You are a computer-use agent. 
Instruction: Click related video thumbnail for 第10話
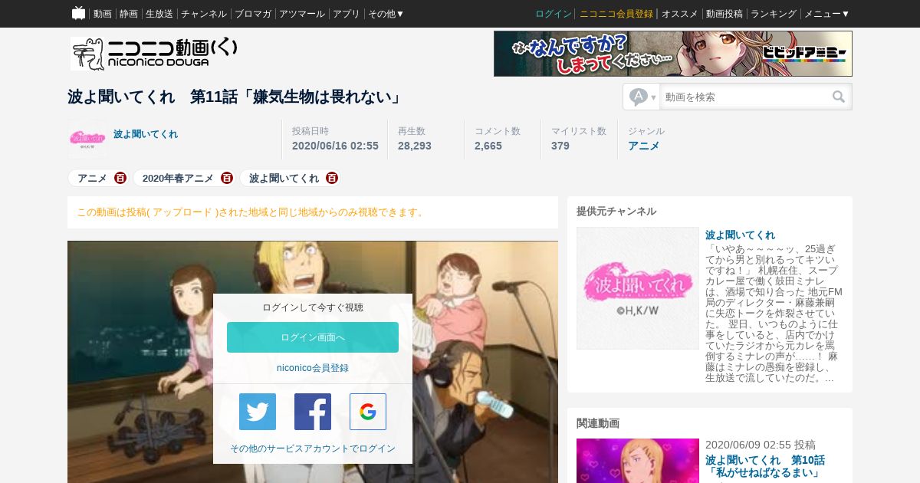638,461
